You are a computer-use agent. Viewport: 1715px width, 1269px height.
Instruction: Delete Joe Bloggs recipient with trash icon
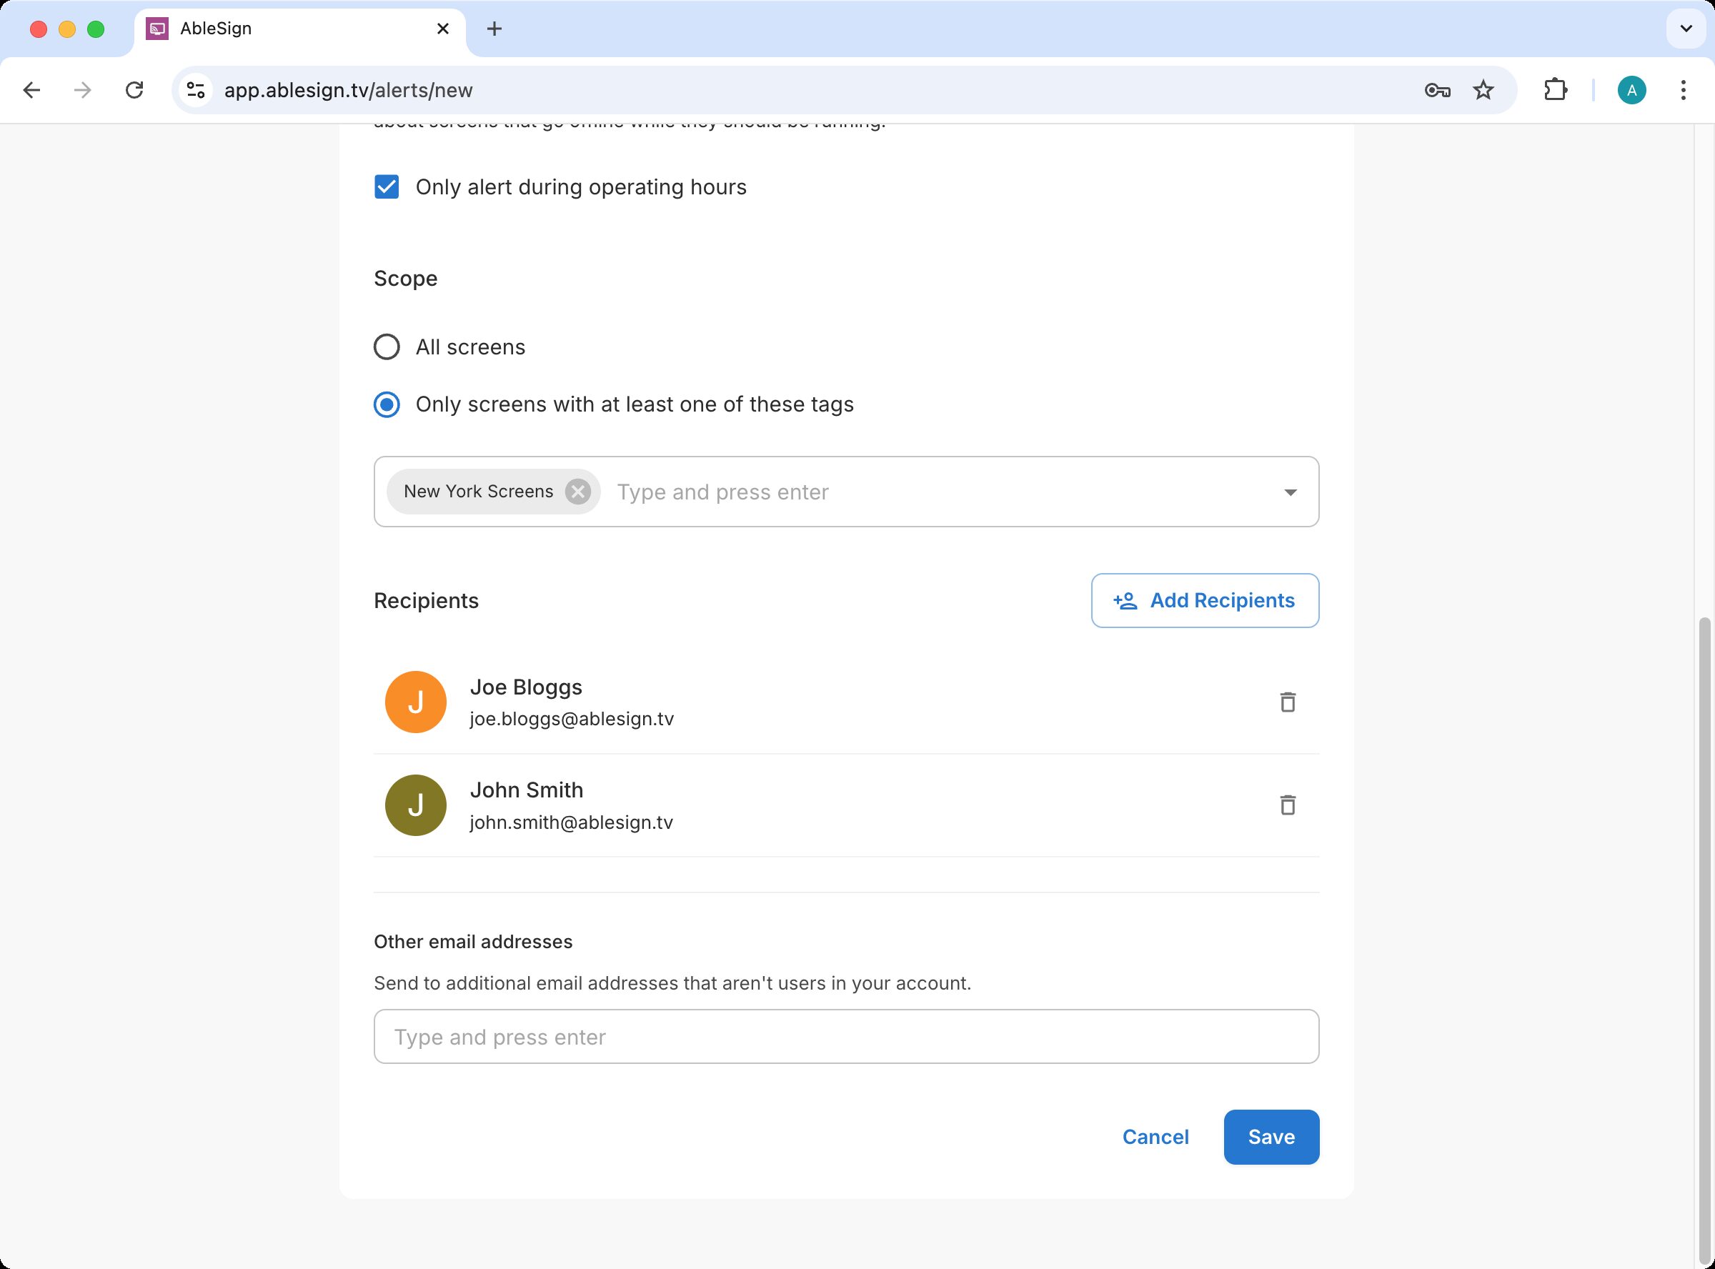coord(1287,702)
